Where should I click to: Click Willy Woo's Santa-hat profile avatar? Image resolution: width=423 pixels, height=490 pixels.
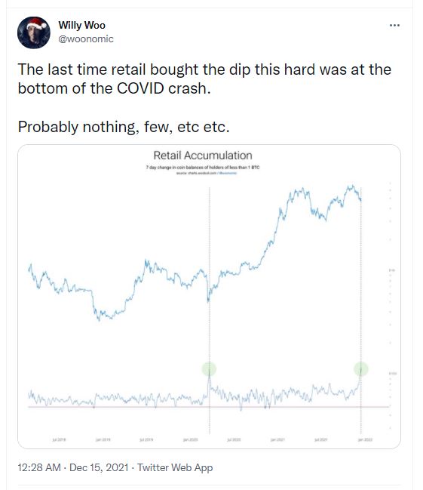(34, 32)
